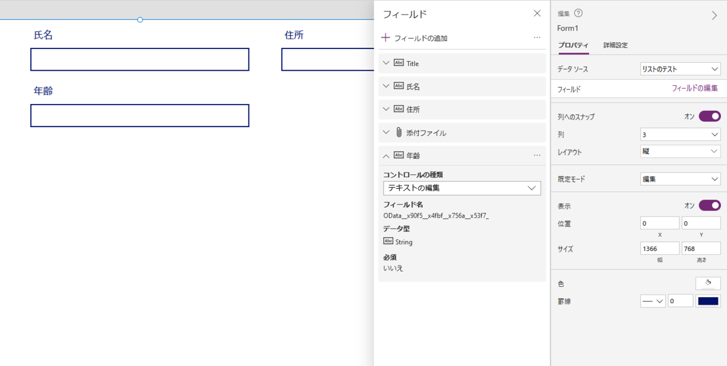Open the ellipsis menu for the 年齢 field
The height and width of the screenshot is (366, 727).
pyautogui.click(x=537, y=155)
